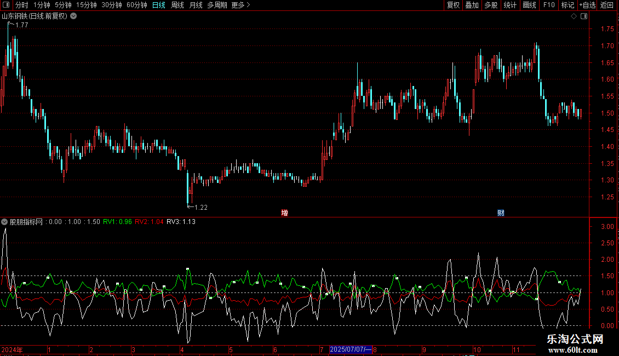Click the 1.77 high price label
The width and height of the screenshot is (619, 356).
(x=21, y=25)
